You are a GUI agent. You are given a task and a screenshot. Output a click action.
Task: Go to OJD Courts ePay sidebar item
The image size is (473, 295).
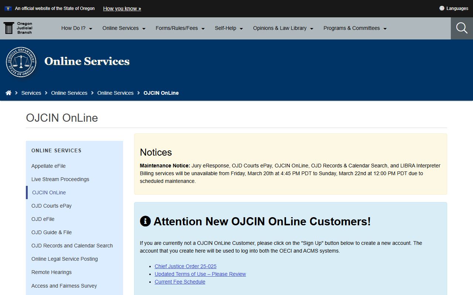[x=51, y=206]
